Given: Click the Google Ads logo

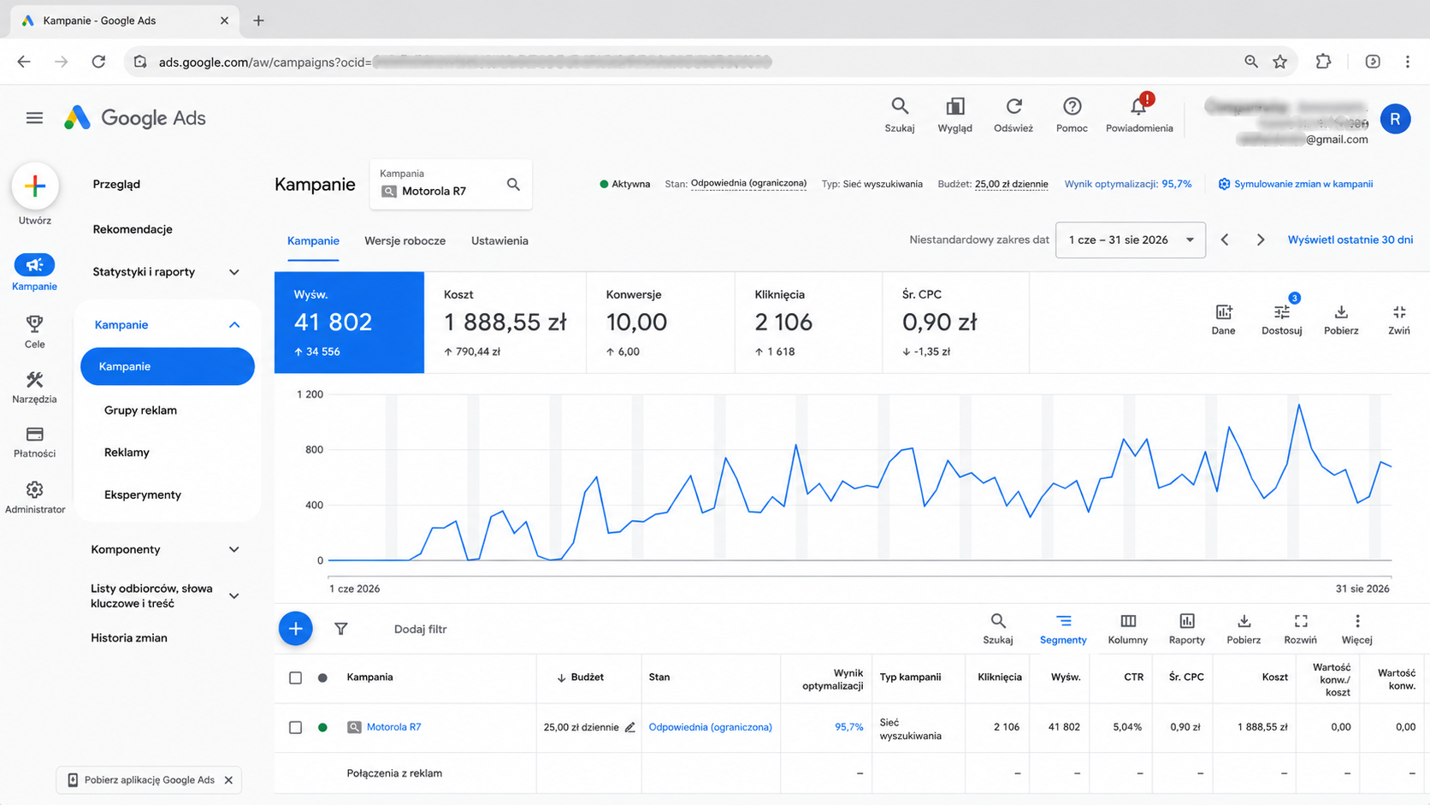Looking at the screenshot, I should click(135, 118).
